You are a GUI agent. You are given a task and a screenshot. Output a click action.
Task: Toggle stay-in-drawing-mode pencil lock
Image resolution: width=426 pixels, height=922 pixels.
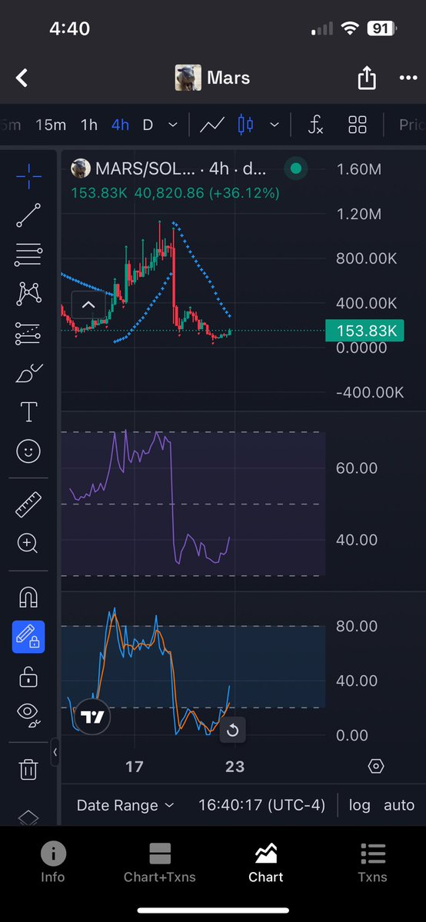(x=28, y=637)
